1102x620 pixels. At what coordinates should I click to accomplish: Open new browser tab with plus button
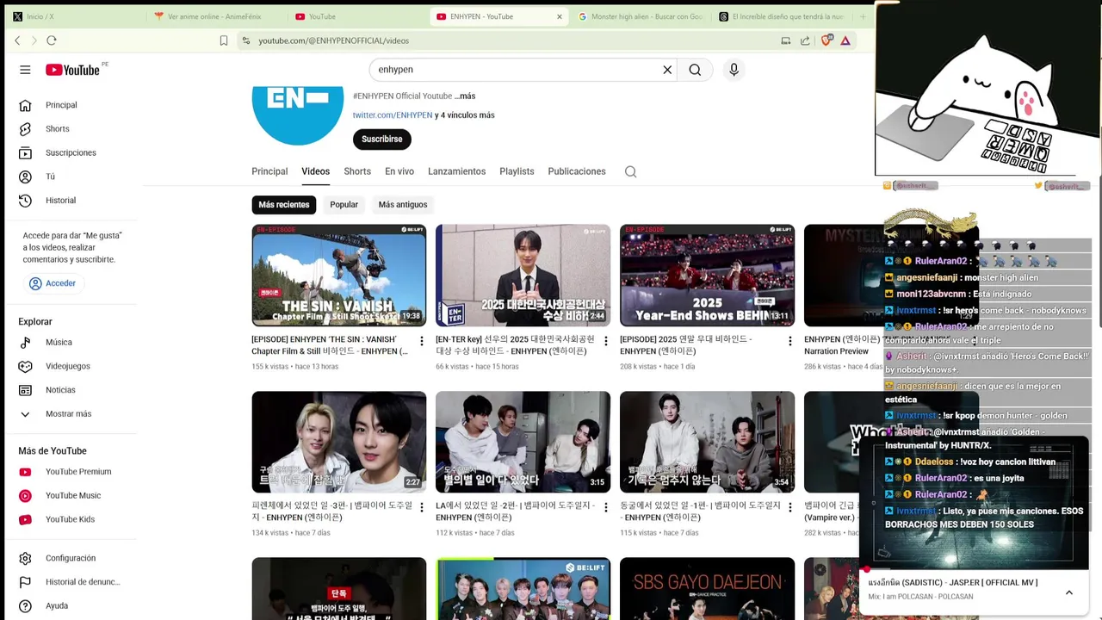coord(863,16)
